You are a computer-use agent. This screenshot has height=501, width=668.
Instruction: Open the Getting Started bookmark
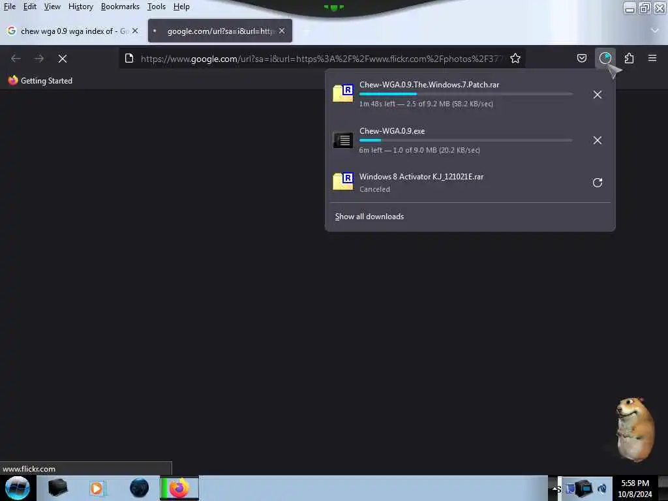point(40,80)
